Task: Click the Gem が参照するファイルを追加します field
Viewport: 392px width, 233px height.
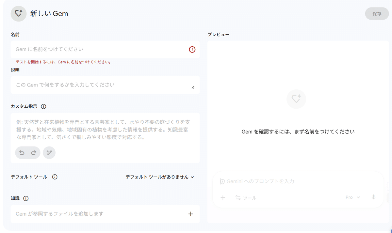Action: [x=105, y=214]
